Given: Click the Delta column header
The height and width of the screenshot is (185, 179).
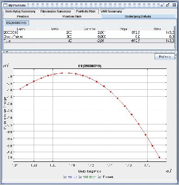Looking at the screenshot, I should [x=55, y=29].
